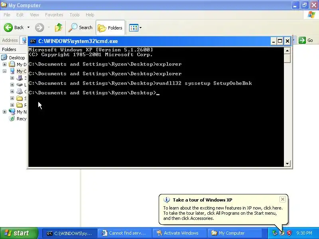Toggle the Folders pane button
This screenshot has width=319, height=239.
[110, 27]
